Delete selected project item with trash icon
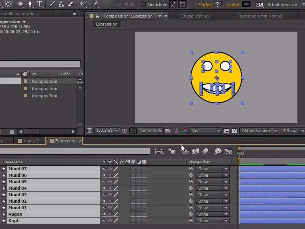305x229 pixels. (12, 132)
